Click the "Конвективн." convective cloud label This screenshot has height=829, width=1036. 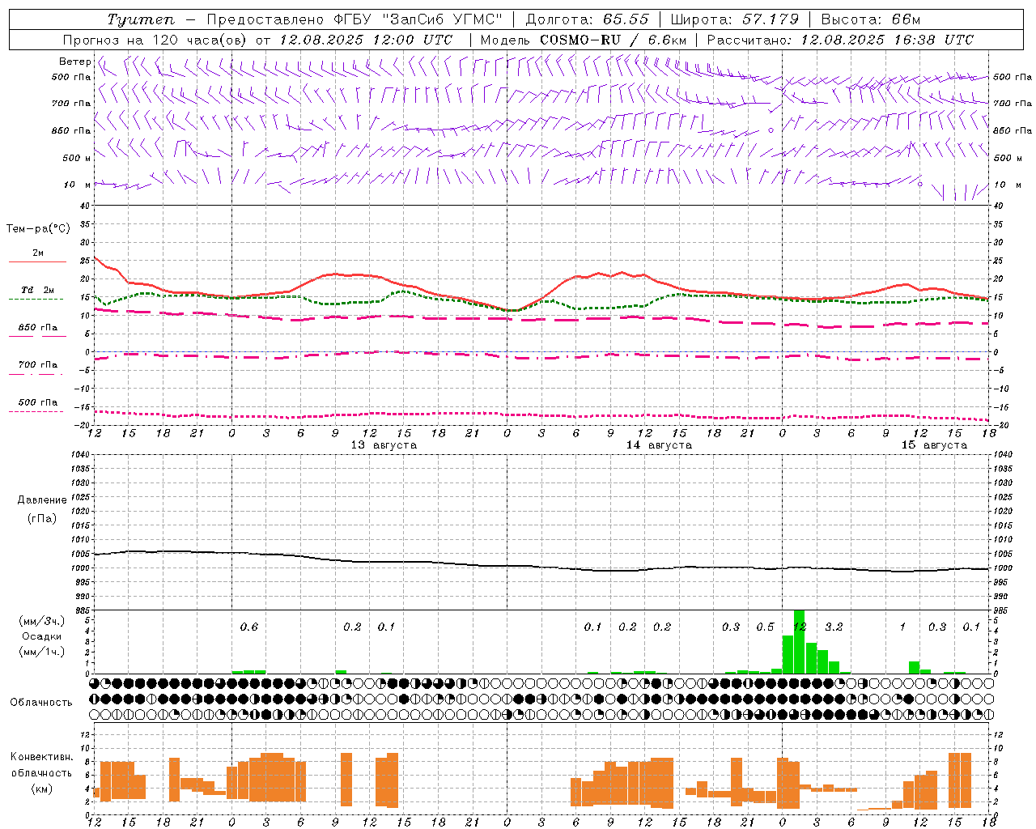coord(41,758)
